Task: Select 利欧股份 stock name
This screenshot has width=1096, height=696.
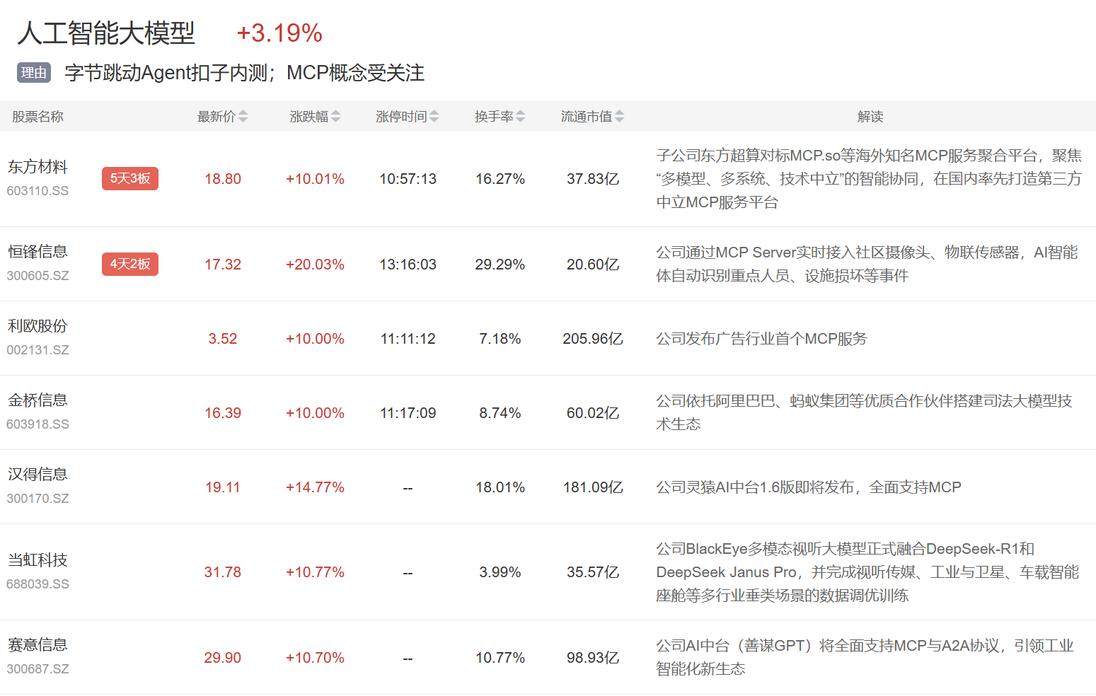Action: (x=38, y=326)
